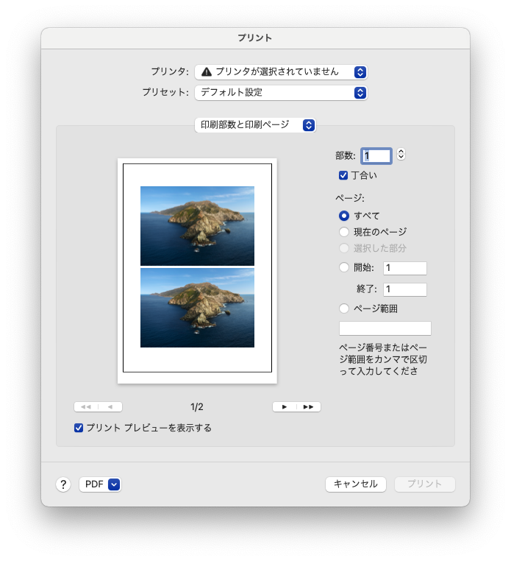The image size is (511, 561).
Task: Select the ページ範囲 radio button
Action: 344,308
